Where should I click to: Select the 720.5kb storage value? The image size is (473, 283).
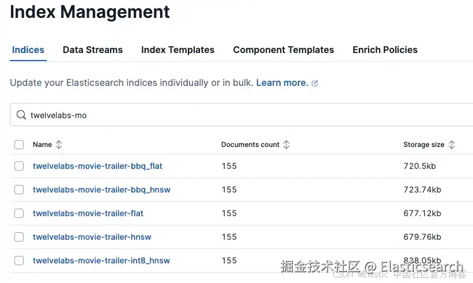419,166
